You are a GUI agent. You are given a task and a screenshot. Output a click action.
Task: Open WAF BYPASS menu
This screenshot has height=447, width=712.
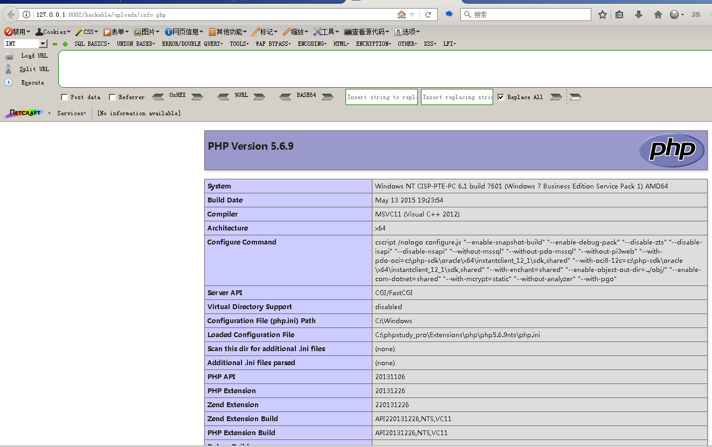click(273, 44)
